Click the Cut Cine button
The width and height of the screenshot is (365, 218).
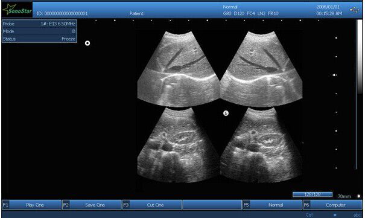(152, 205)
